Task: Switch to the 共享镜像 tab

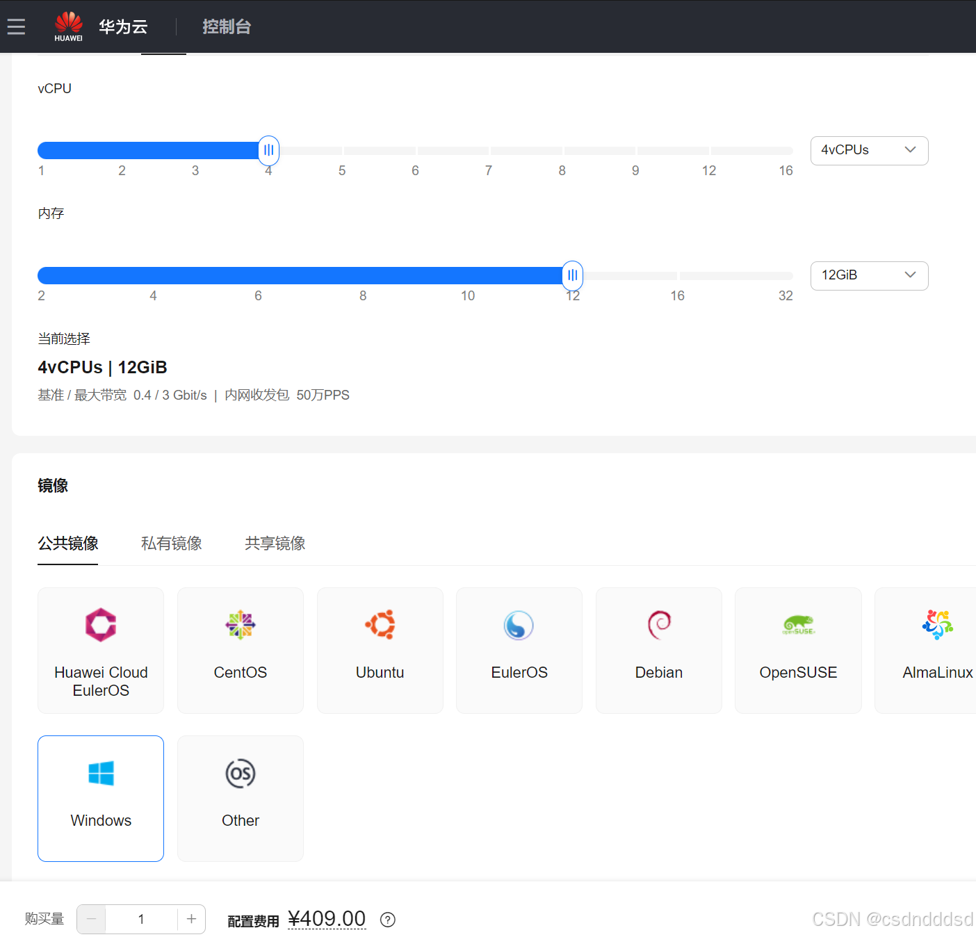Action: coord(275,544)
